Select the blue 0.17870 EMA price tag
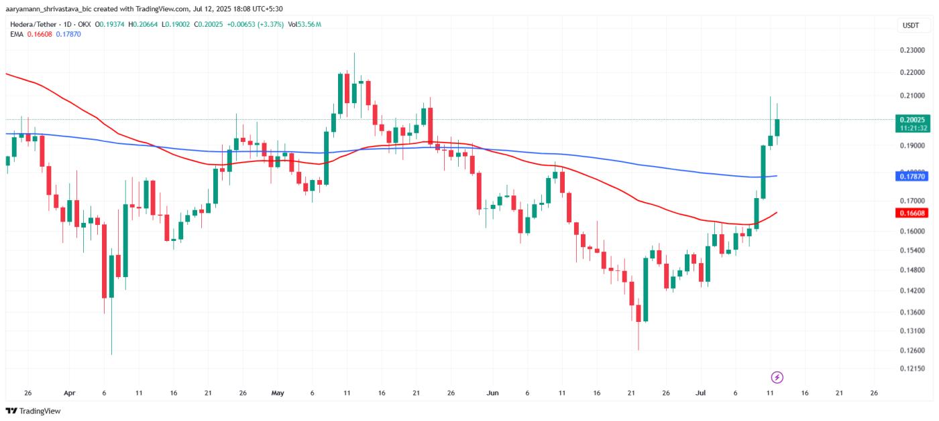The width and height of the screenshot is (939, 421). 912,177
